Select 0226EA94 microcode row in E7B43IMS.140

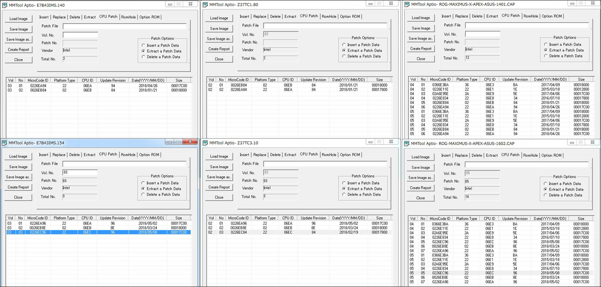coord(98,86)
